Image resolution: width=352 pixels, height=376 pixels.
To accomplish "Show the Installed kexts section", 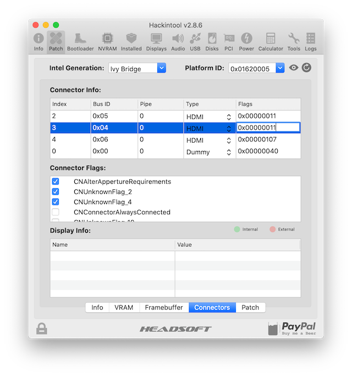I will (x=131, y=42).
